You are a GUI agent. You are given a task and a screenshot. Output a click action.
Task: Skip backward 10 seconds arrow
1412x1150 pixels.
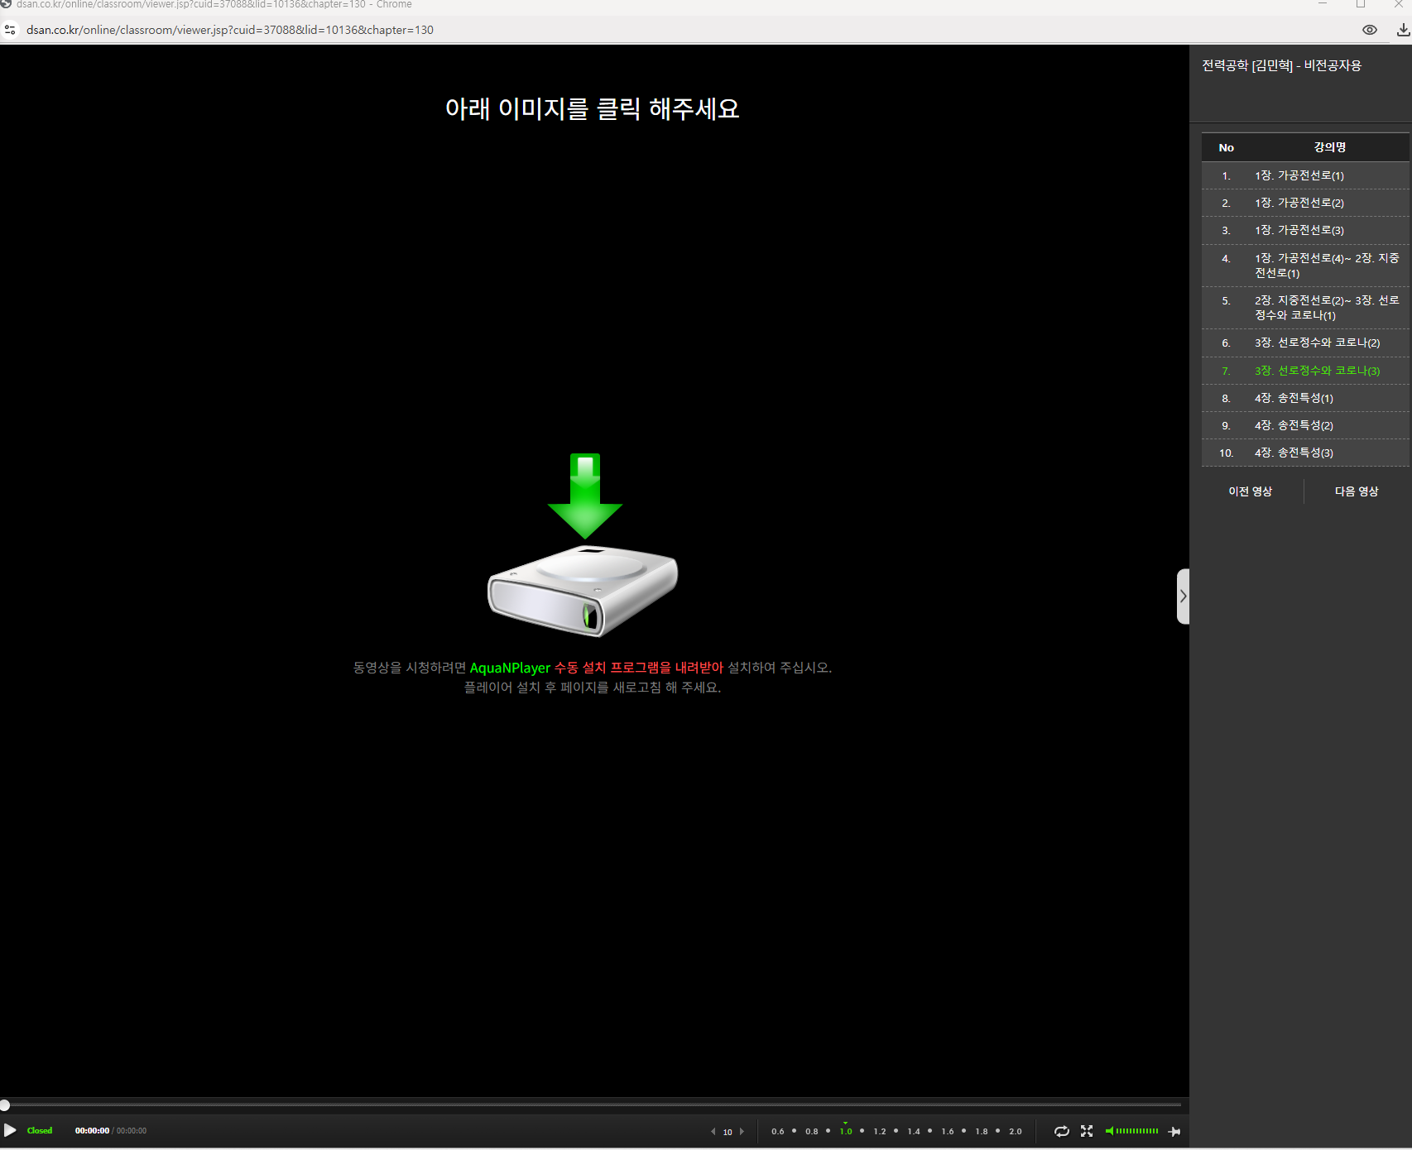click(x=713, y=1132)
